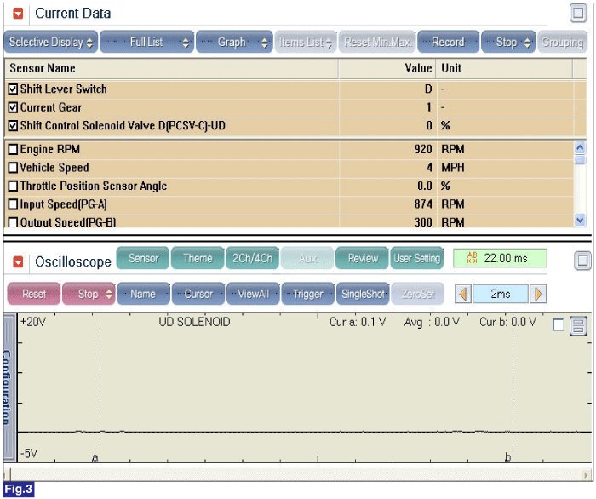Check Input Speed(PG-A) sensor
This screenshot has height=499, width=596.
tap(13, 204)
